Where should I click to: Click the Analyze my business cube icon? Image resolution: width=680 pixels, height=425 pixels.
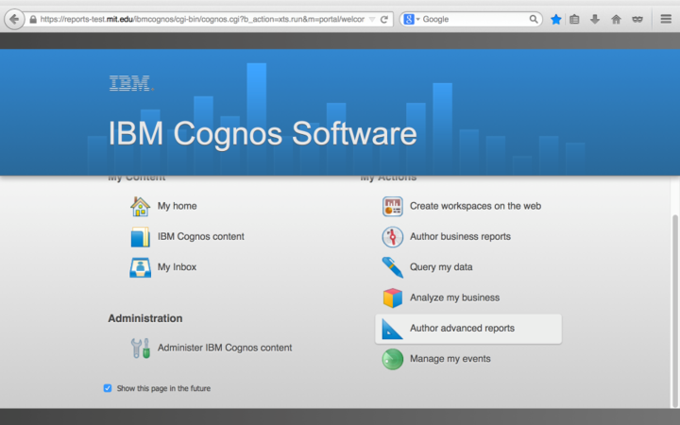tap(392, 298)
